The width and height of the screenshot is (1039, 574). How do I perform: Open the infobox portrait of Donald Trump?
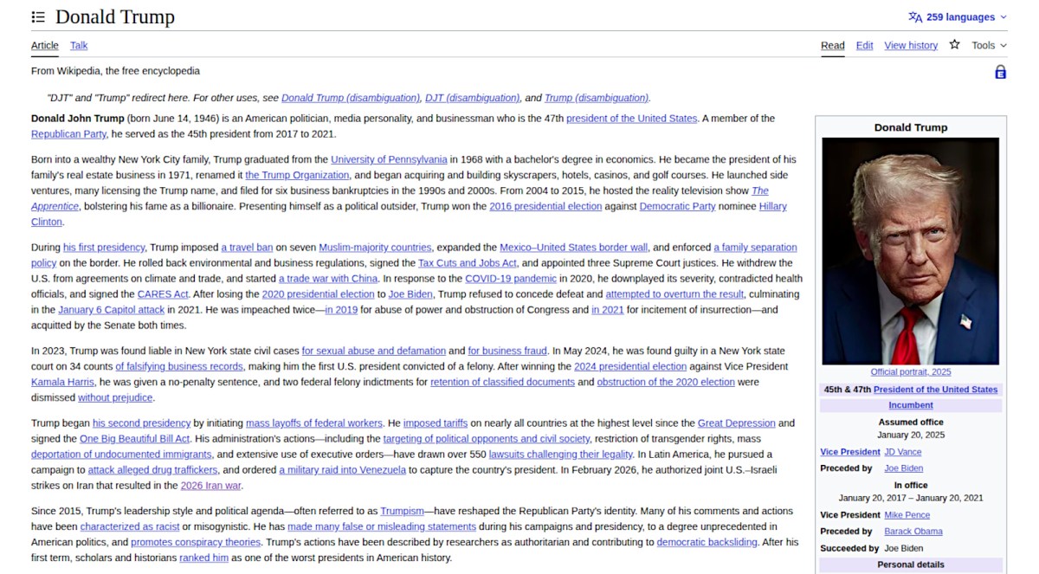pyautogui.click(x=910, y=251)
